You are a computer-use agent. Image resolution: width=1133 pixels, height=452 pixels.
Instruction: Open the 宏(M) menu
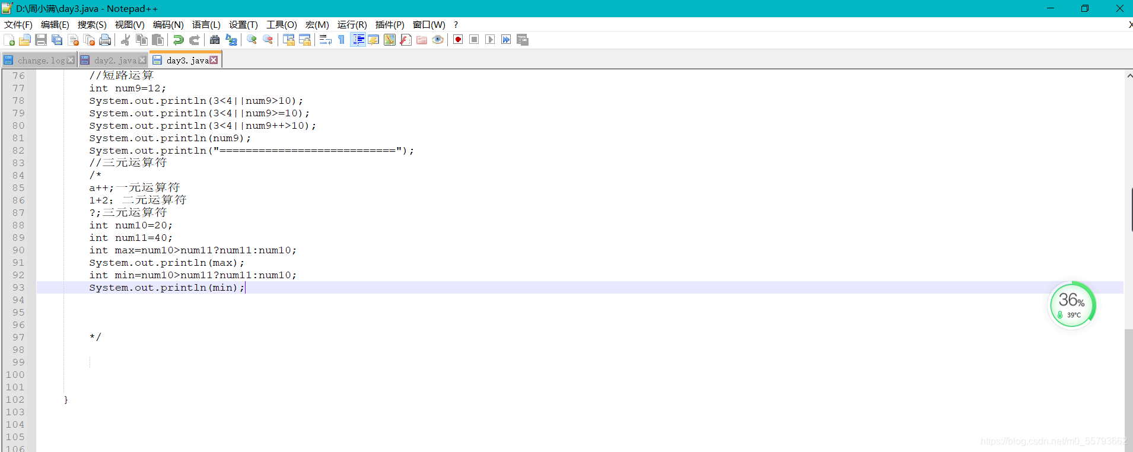coord(317,24)
